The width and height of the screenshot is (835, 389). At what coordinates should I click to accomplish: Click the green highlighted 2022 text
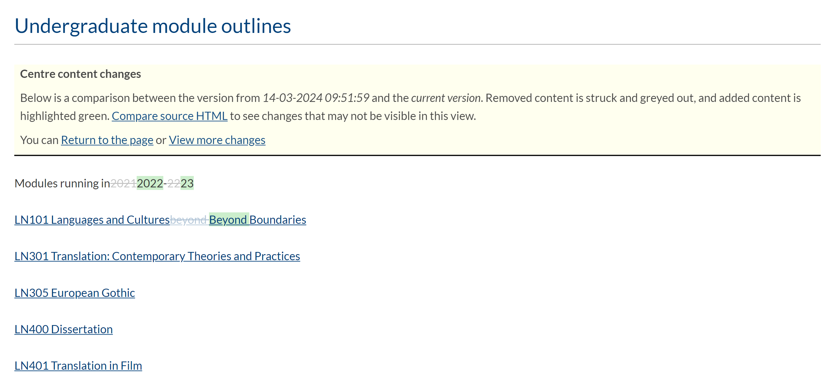point(150,184)
